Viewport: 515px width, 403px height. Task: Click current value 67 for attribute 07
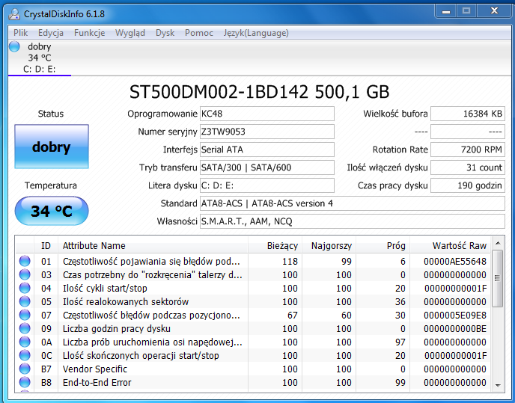(293, 315)
